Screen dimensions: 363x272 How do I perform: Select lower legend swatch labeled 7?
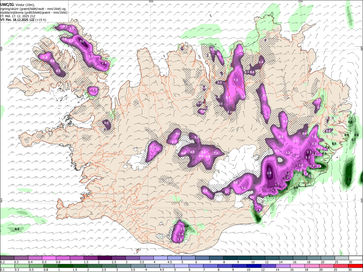[x=210, y=266]
